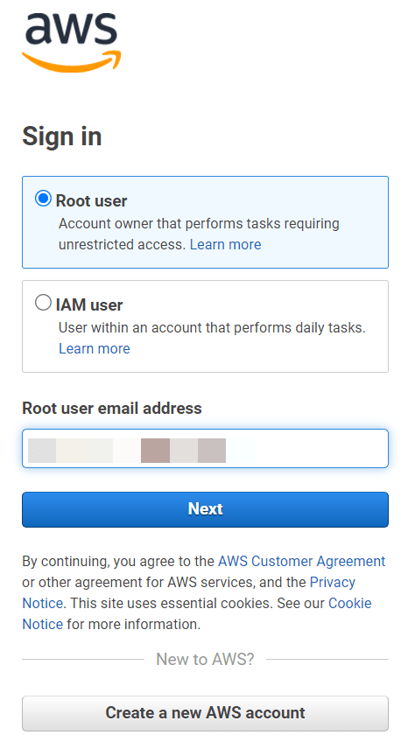Select the IAM user radio button
The width and height of the screenshot is (408, 749).
click(x=43, y=303)
